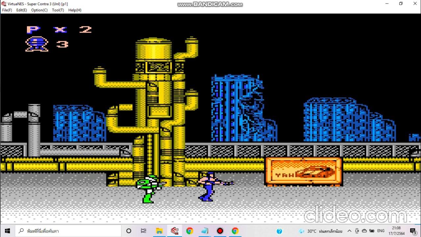
Task: Click the Meet Now tray icon
Action: [357, 231]
